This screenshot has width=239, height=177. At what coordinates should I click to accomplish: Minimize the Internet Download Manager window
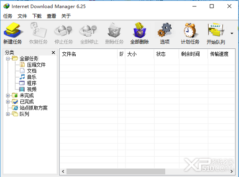coord(194,6)
